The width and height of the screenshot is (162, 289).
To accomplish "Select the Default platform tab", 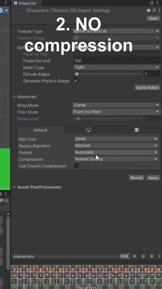I will point(40,130).
